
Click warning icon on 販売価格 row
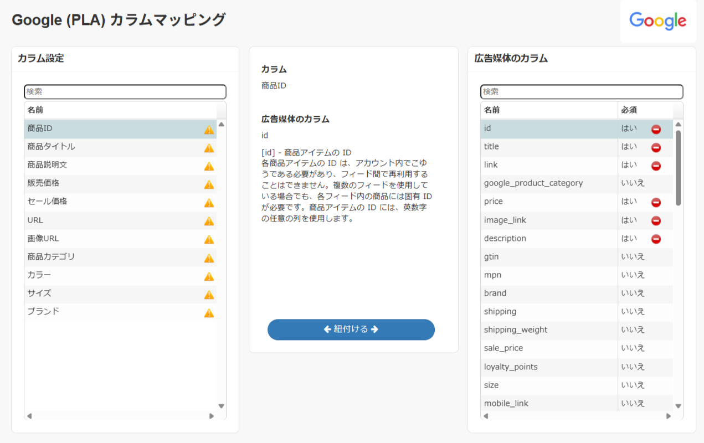[209, 184]
